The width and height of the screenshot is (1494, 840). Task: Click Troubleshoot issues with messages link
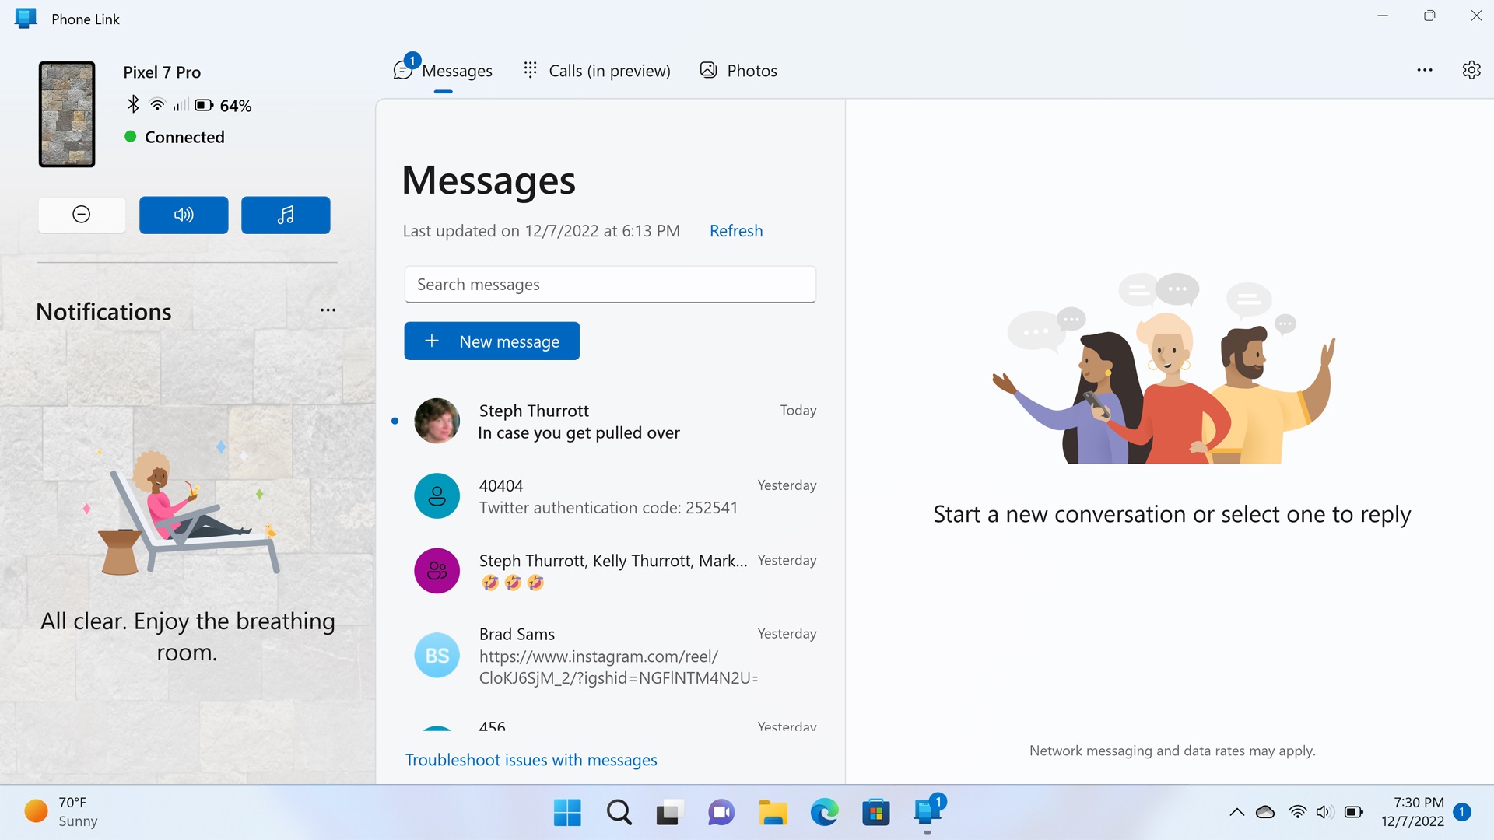pyautogui.click(x=531, y=760)
